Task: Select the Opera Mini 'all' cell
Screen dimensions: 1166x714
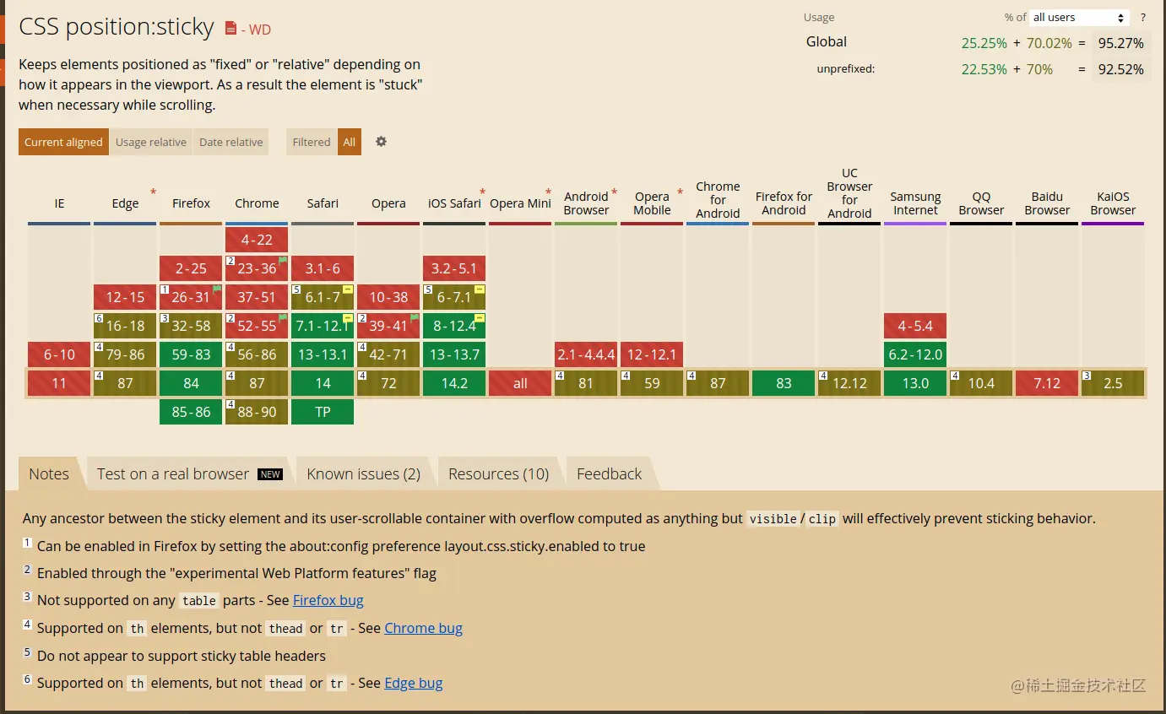Action: pyautogui.click(x=520, y=383)
